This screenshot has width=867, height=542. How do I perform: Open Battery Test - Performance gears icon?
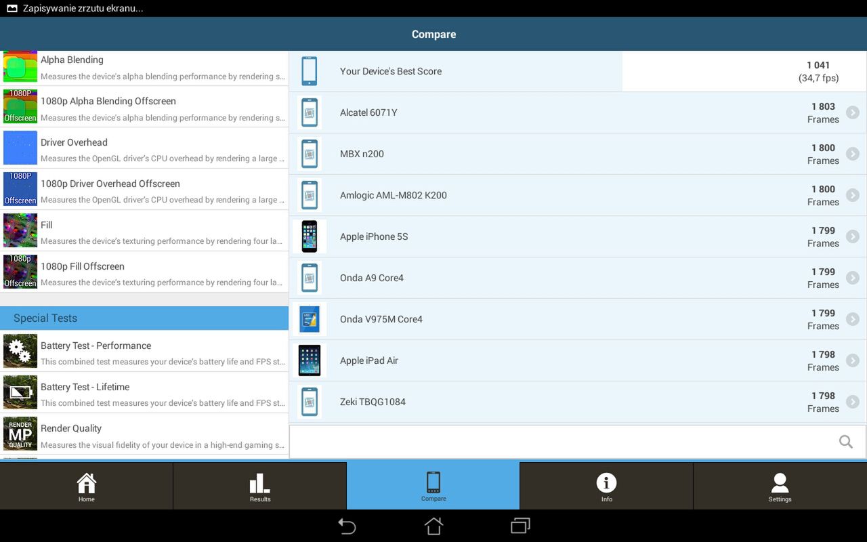tap(20, 351)
